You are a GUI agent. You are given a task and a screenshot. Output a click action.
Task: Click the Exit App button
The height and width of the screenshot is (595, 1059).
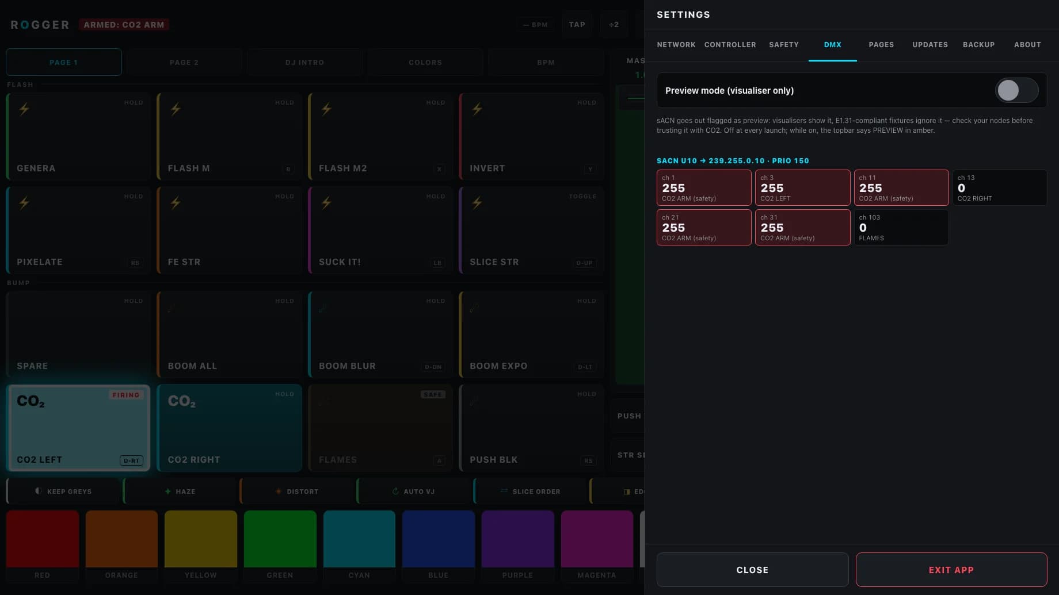[951, 570]
